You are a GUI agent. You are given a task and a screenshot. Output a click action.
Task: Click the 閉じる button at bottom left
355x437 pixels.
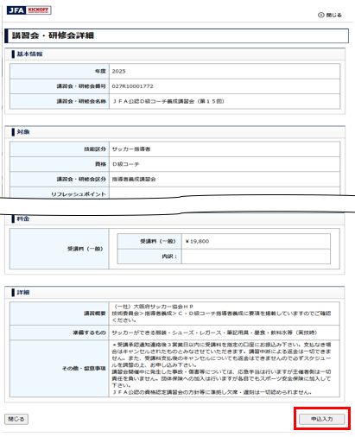click(16, 419)
